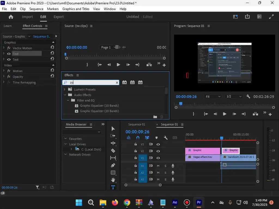Reset the Opacity effect
279x209 pixels.
(x=52, y=76)
